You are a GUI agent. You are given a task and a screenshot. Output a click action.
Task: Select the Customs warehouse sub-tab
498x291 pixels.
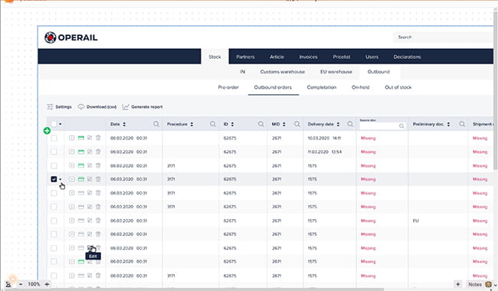click(x=283, y=72)
